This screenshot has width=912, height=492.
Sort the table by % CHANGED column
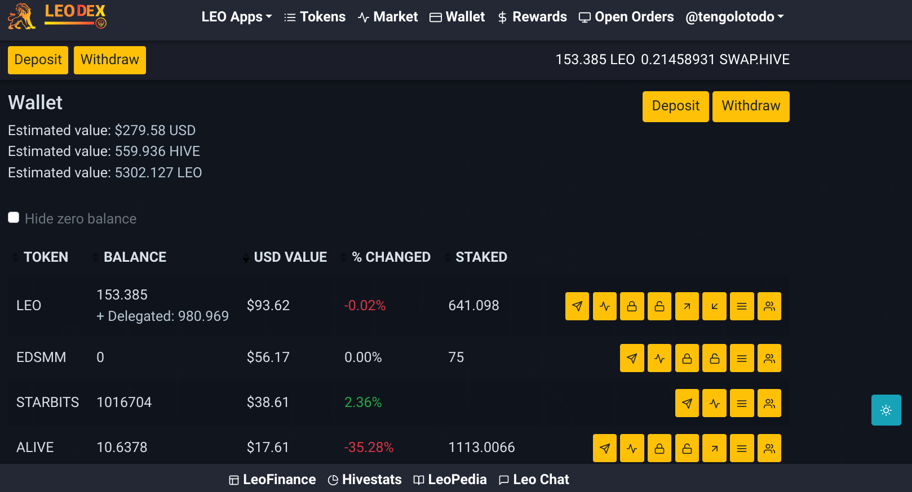point(391,257)
